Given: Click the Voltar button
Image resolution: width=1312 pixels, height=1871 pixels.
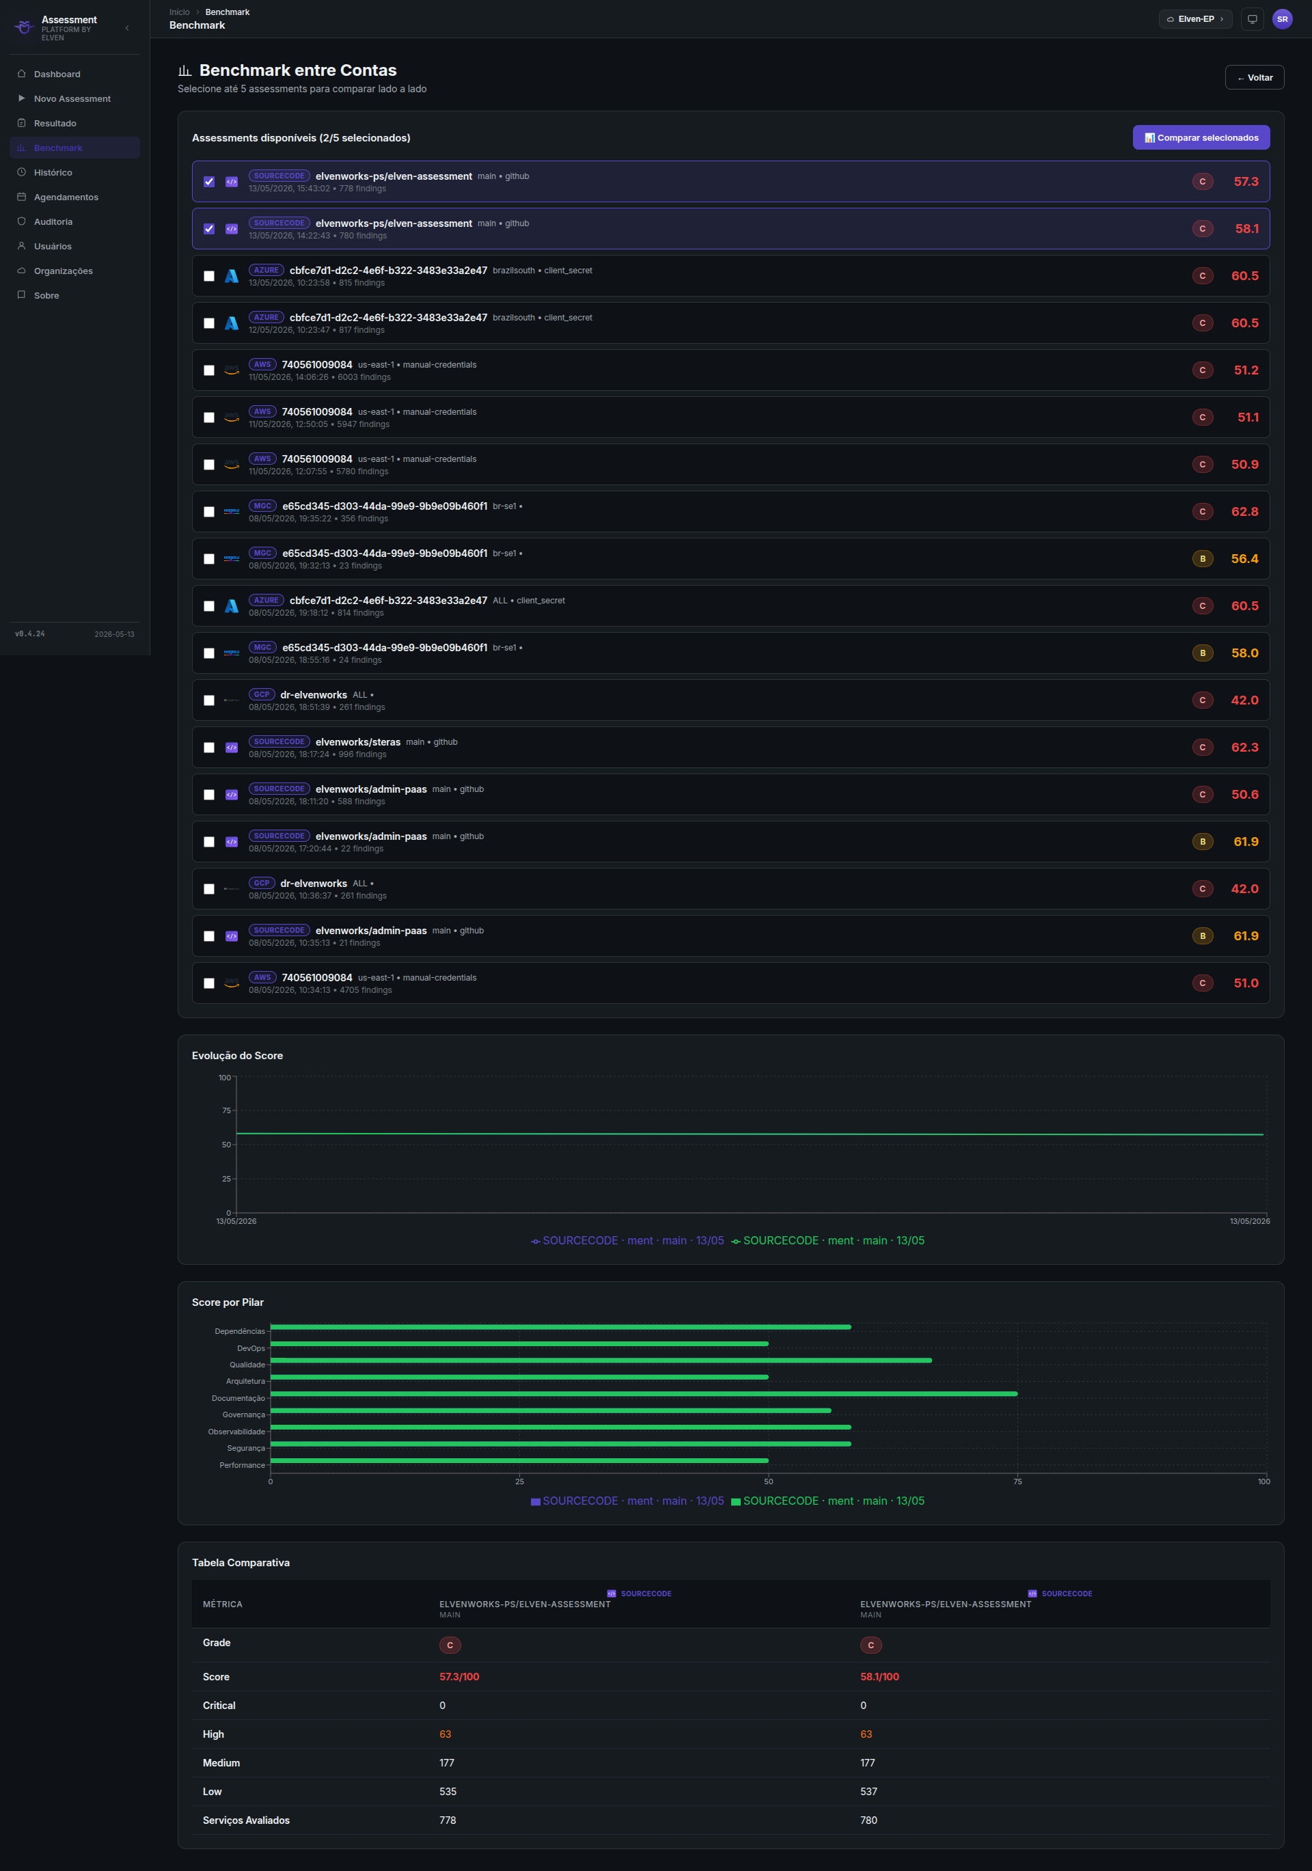Looking at the screenshot, I should pos(1254,77).
